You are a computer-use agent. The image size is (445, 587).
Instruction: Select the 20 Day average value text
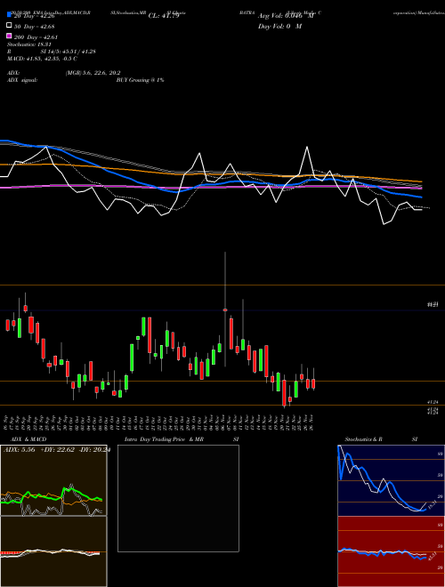coord(35,16)
